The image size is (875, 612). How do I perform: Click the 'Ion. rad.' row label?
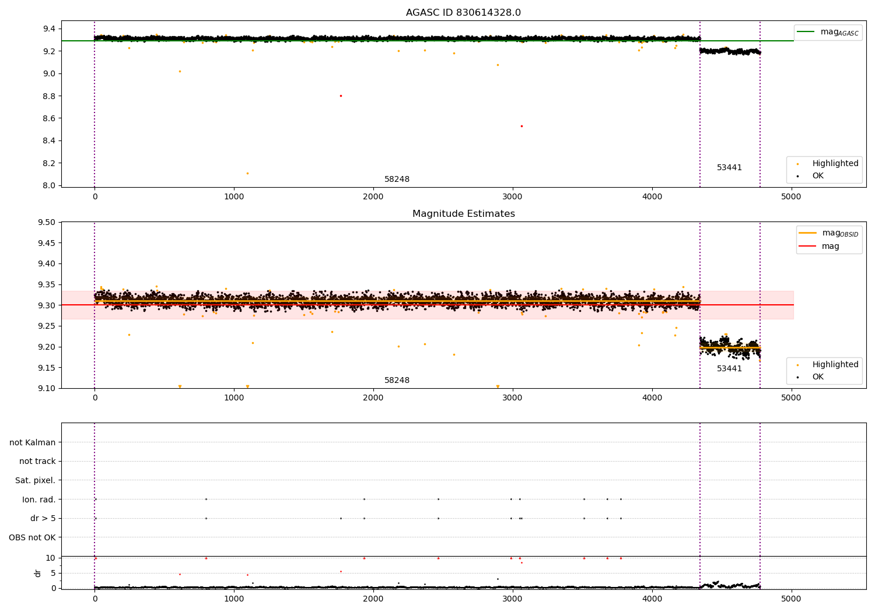tap(39, 500)
